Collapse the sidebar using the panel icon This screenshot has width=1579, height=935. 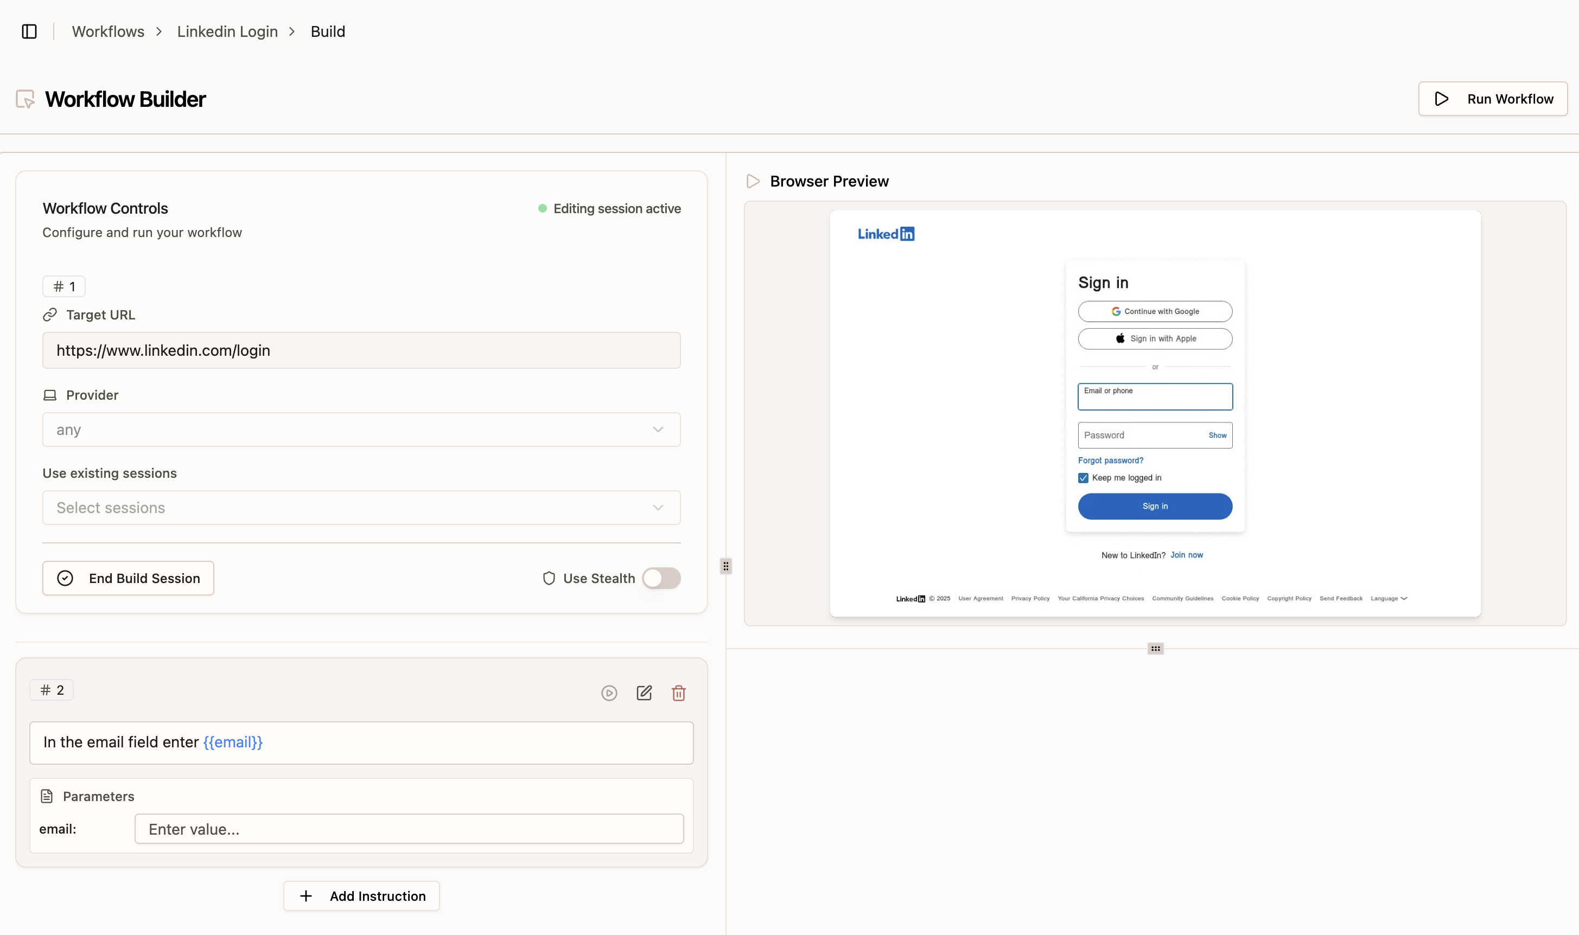pos(29,31)
